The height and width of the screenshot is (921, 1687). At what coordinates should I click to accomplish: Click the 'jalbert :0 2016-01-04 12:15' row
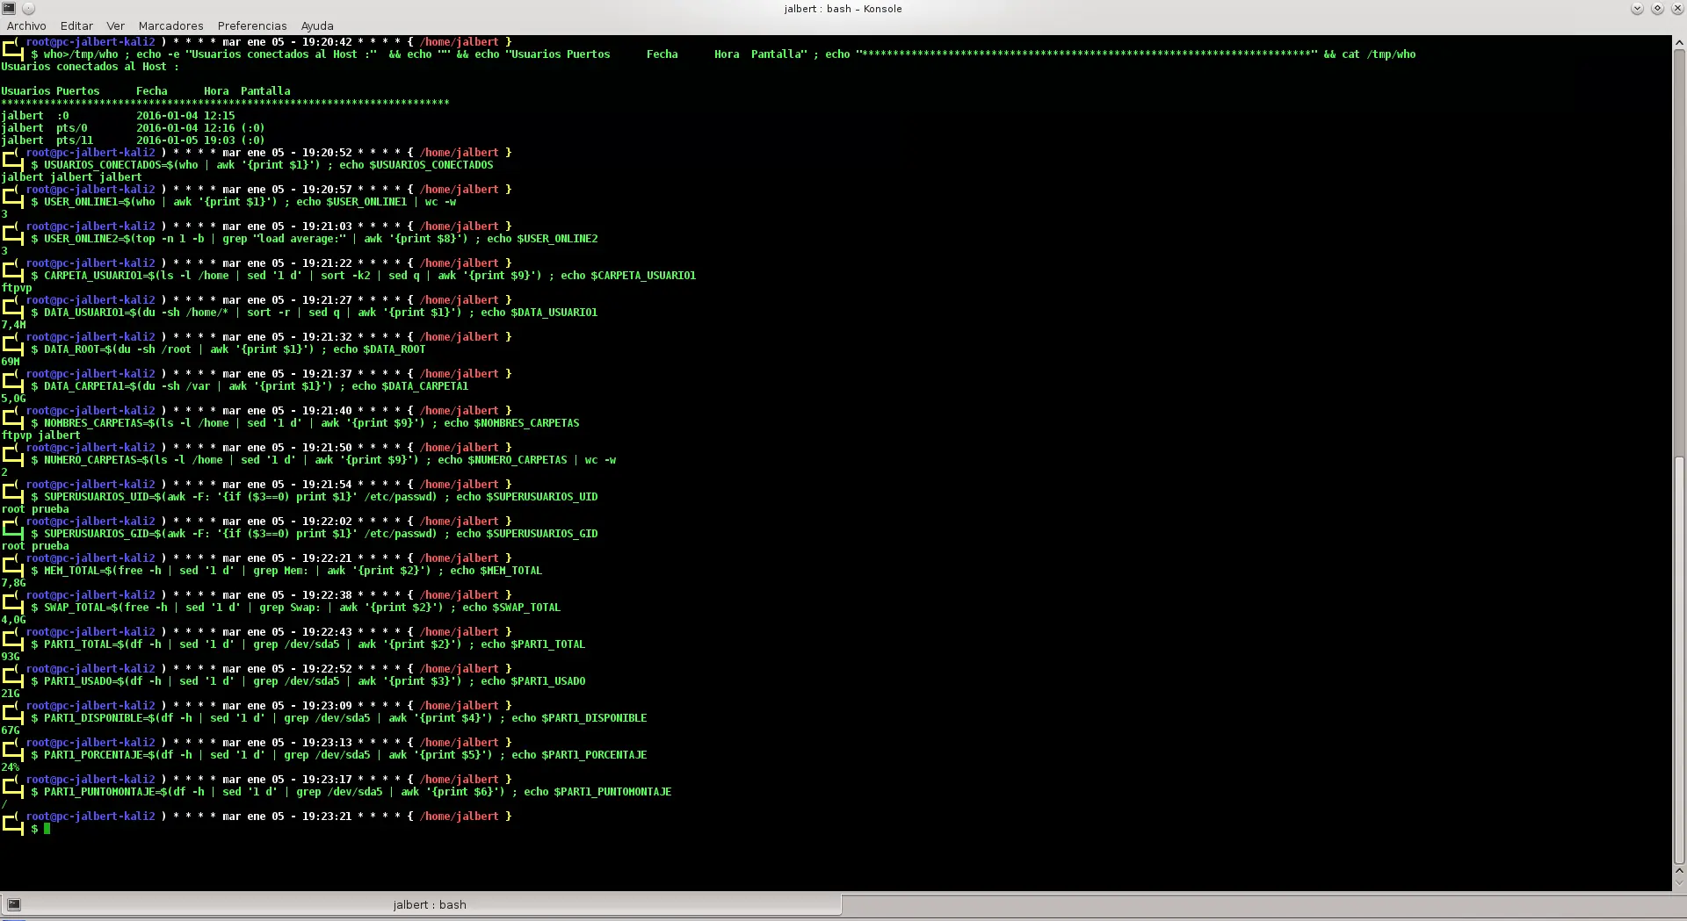[x=118, y=116]
